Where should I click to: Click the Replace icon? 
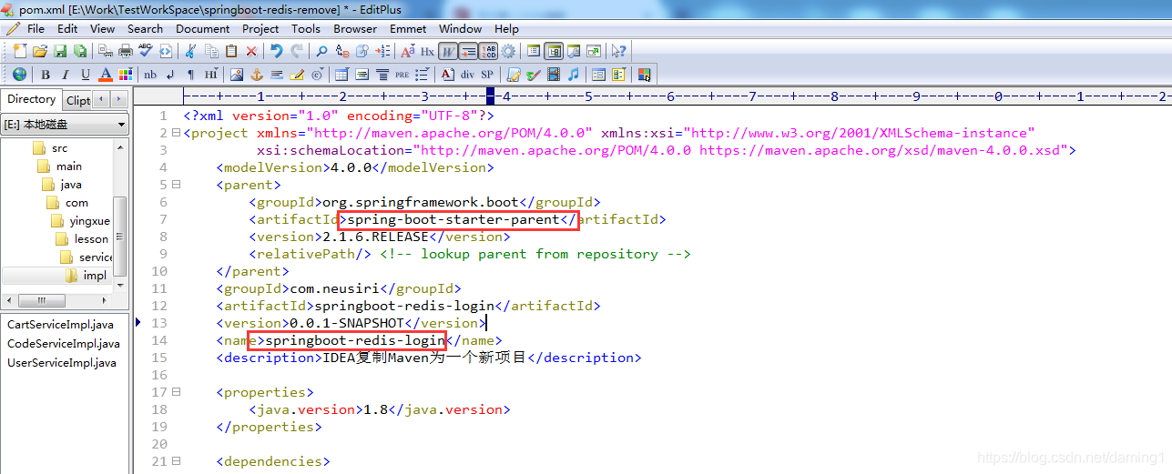point(342,51)
